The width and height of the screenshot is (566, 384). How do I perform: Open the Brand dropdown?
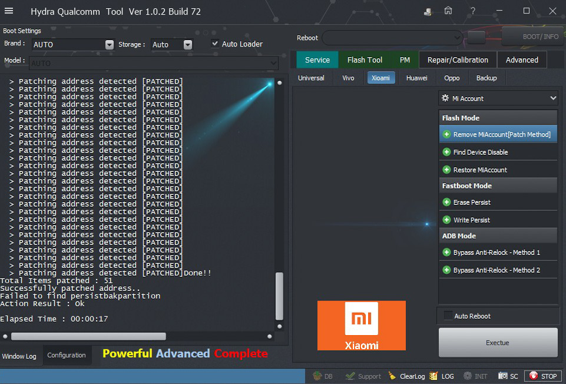coord(110,44)
